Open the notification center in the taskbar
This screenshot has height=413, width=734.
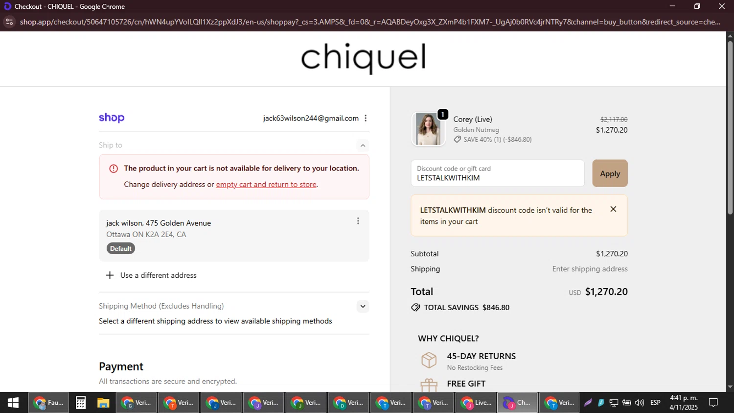coord(713,403)
